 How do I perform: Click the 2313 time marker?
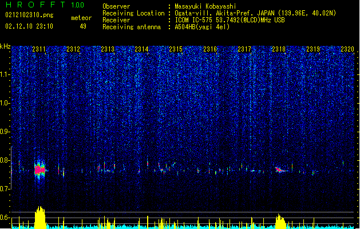coord(108,49)
